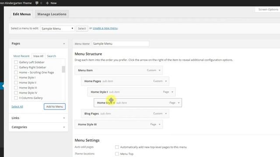280x157 pixels.
Task: Click the pages list scrollbar thumb
Action: pos(63,69)
